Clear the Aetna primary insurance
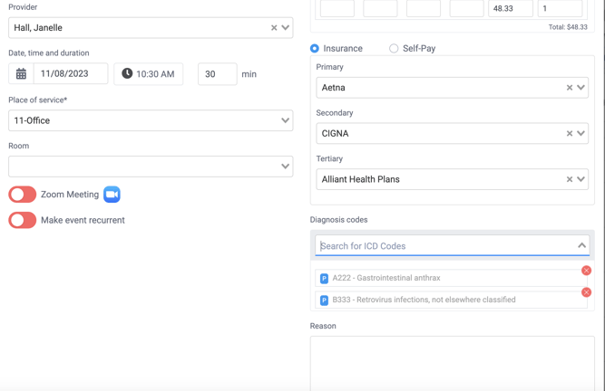Image resolution: width=605 pixels, height=391 pixels. pos(569,88)
